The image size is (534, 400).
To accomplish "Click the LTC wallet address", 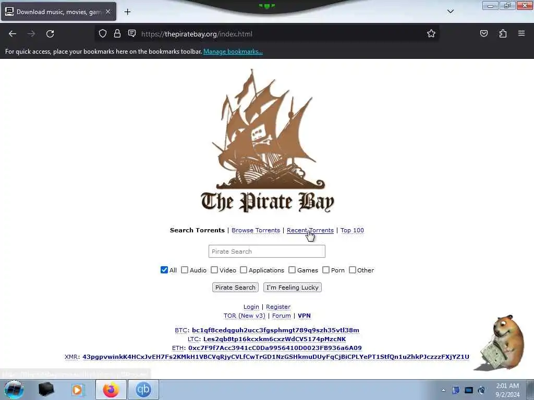I will coord(274,339).
